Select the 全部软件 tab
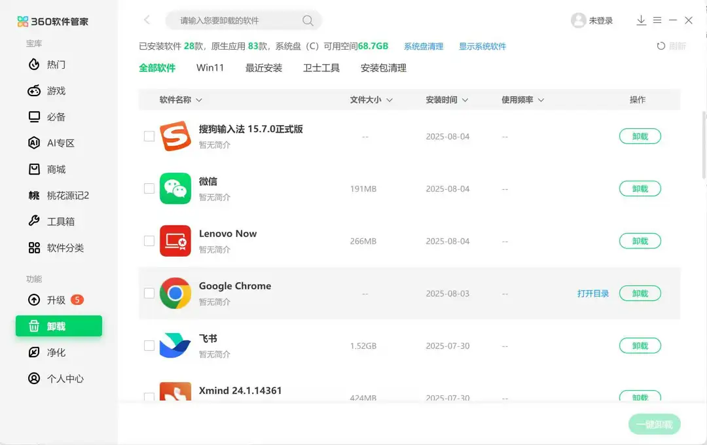707x445 pixels. pos(157,68)
